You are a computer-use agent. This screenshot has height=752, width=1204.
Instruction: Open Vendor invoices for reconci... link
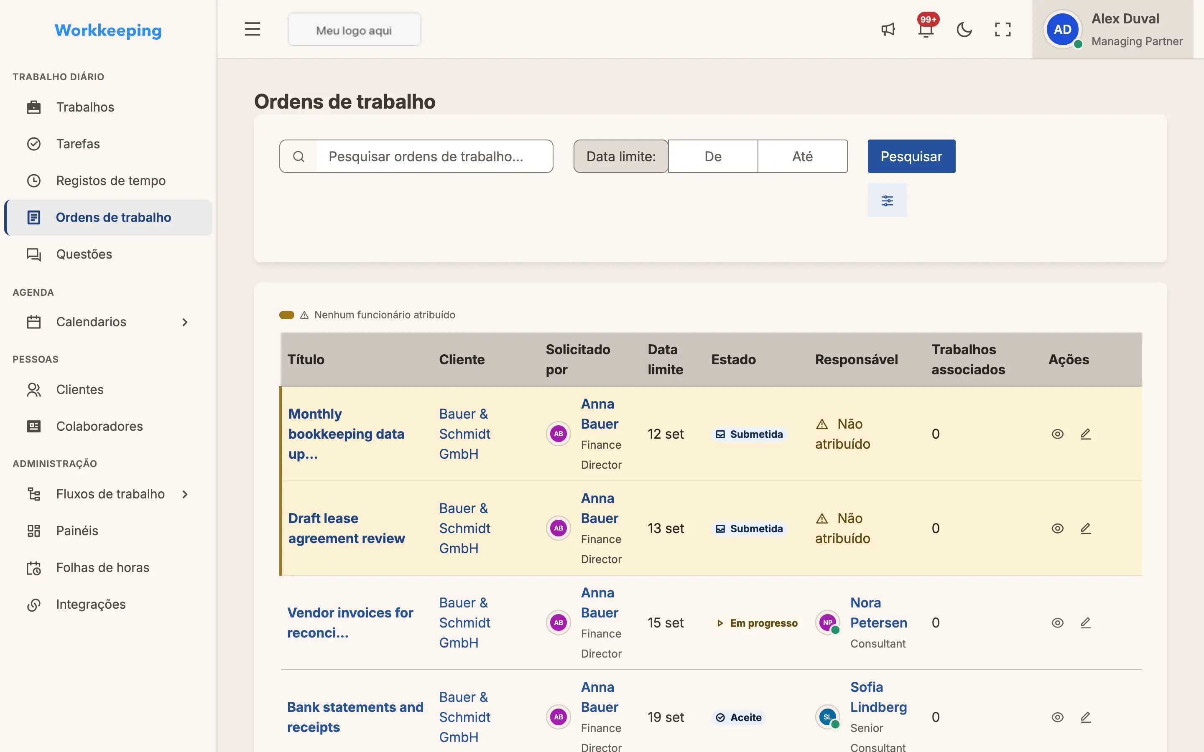tap(350, 623)
